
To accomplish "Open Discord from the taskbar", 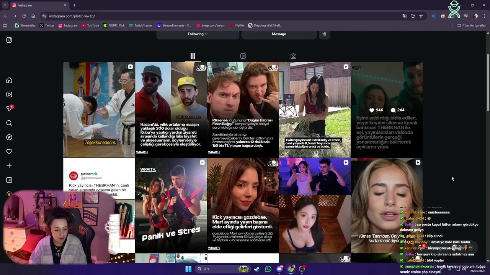I will click(279, 269).
